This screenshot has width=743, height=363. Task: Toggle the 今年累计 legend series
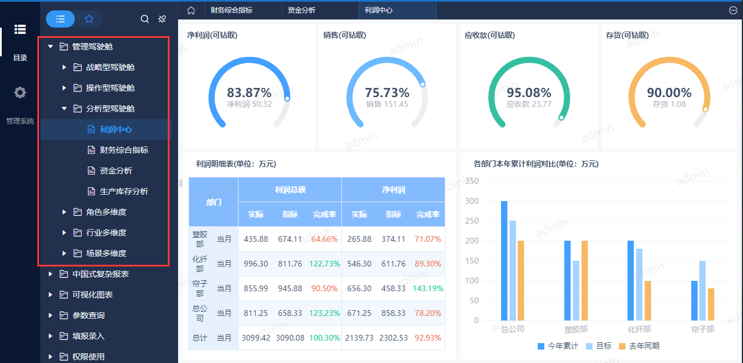pos(558,346)
